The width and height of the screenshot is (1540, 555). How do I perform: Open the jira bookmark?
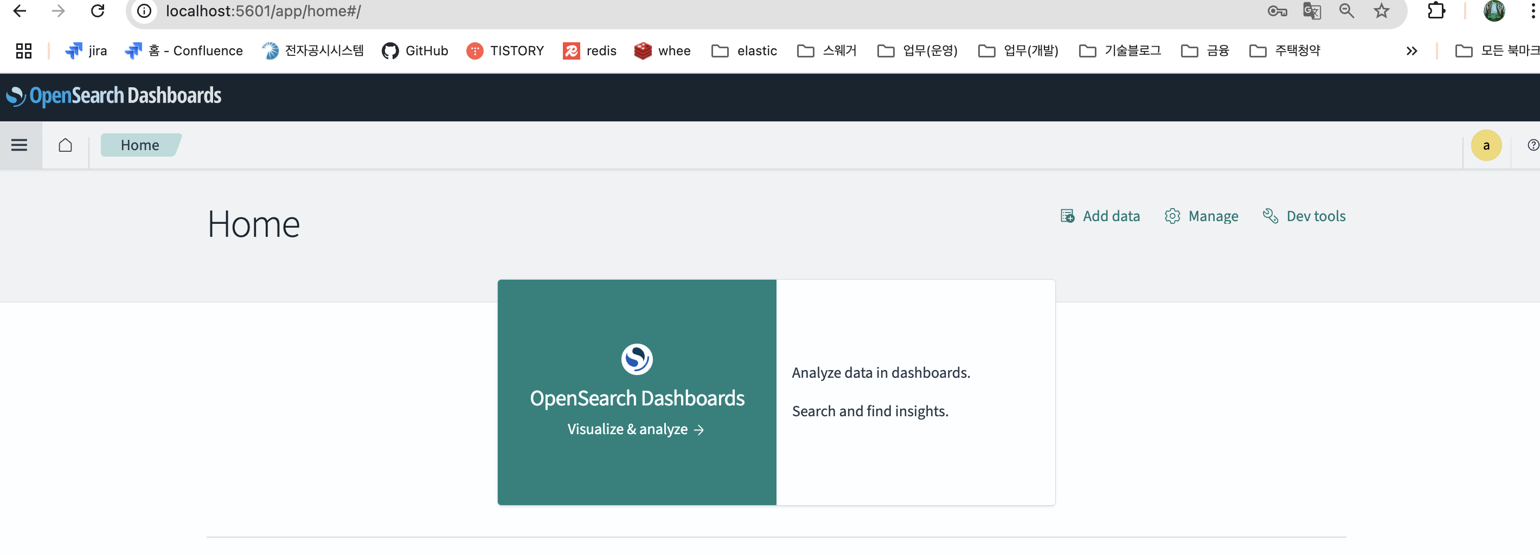86,51
